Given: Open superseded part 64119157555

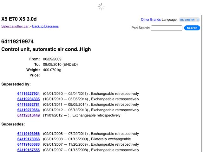Looking at the screenshot, I should [x=29, y=150].
